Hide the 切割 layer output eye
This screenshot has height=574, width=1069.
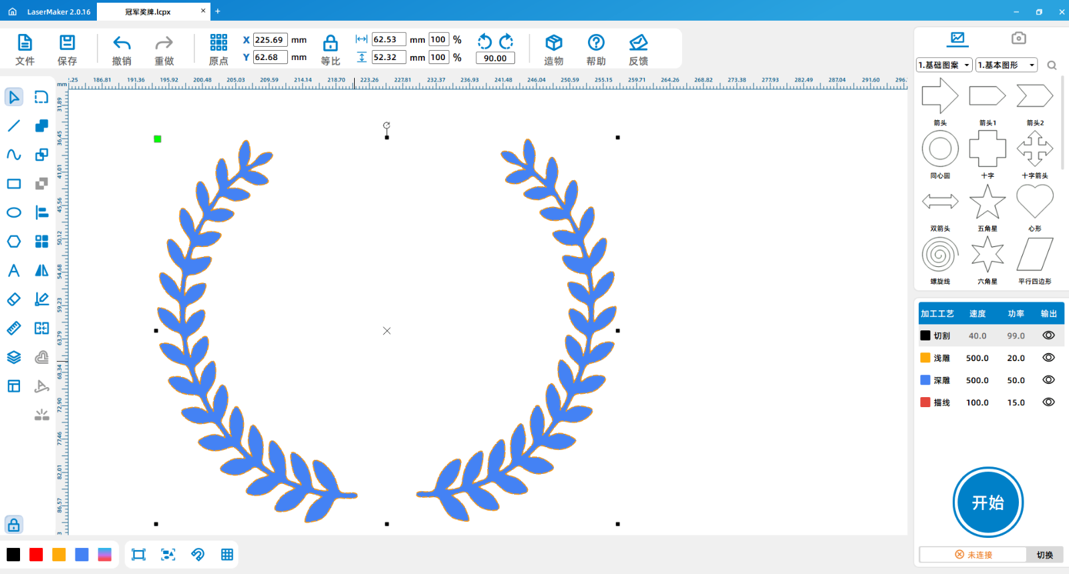point(1048,336)
